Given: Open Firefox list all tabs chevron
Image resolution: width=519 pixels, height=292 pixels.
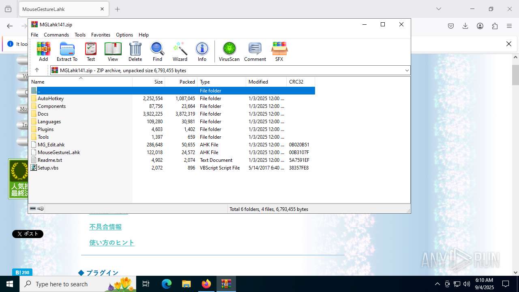Looking at the screenshot, I should point(439,9).
